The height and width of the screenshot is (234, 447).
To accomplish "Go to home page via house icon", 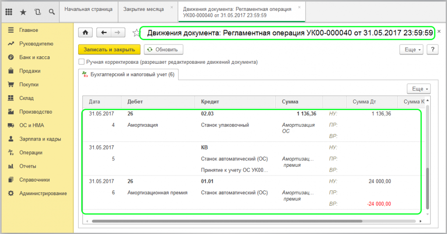I will click(86, 33).
